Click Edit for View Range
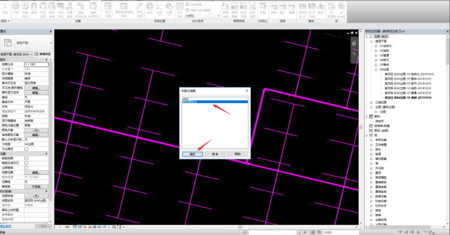 (x=36, y=173)
